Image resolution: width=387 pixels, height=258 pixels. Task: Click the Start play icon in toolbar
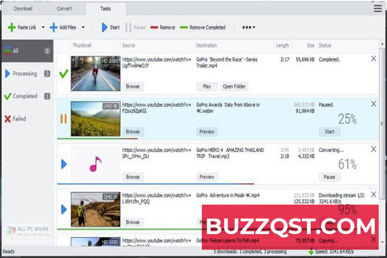pos(105,27)
